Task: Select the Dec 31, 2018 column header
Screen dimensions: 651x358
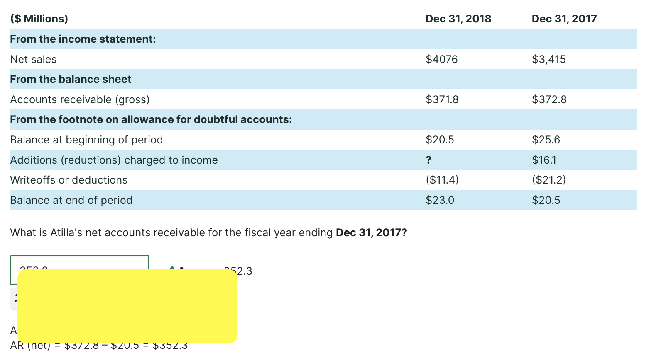Action: 458,19
